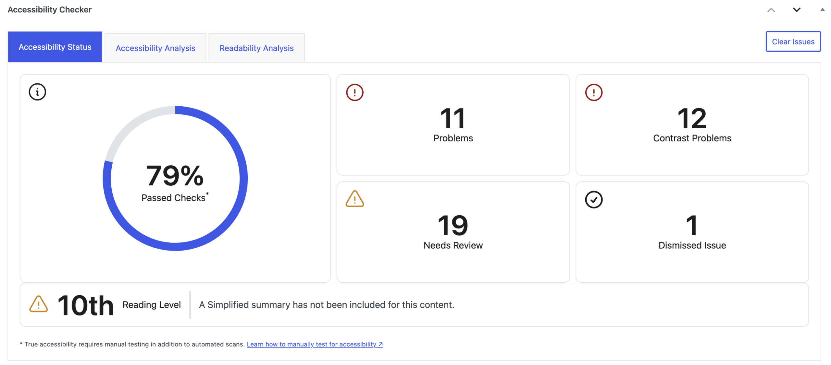Click the external link arrow after the accessibility link
This screenshot has height=365, width=831.
(380, 344)
